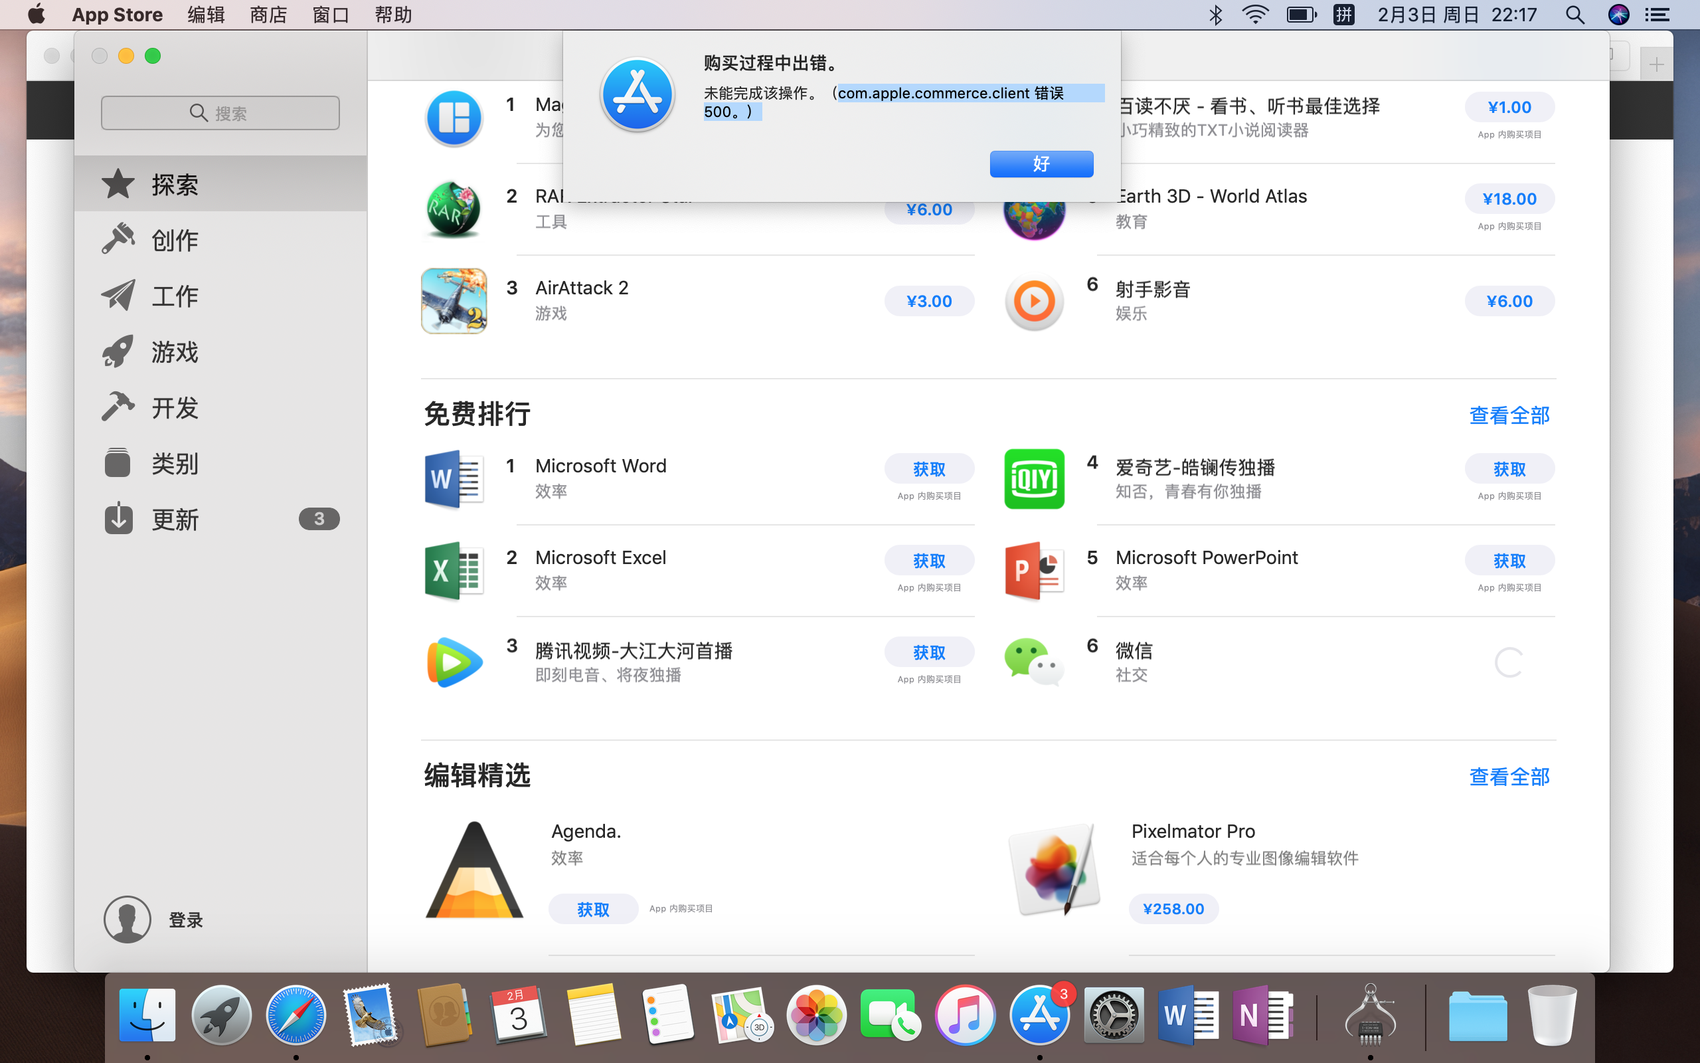This screenshot has width=1700, height=1063.
Task: Click 获取 for Microsoft Word
Action: pos(928,469)
